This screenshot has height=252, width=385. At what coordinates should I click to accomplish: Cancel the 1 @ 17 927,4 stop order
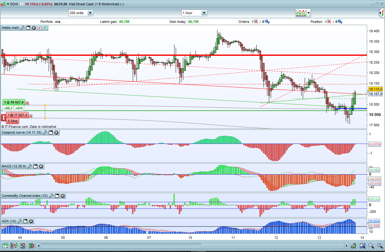(x=31, y=116)
